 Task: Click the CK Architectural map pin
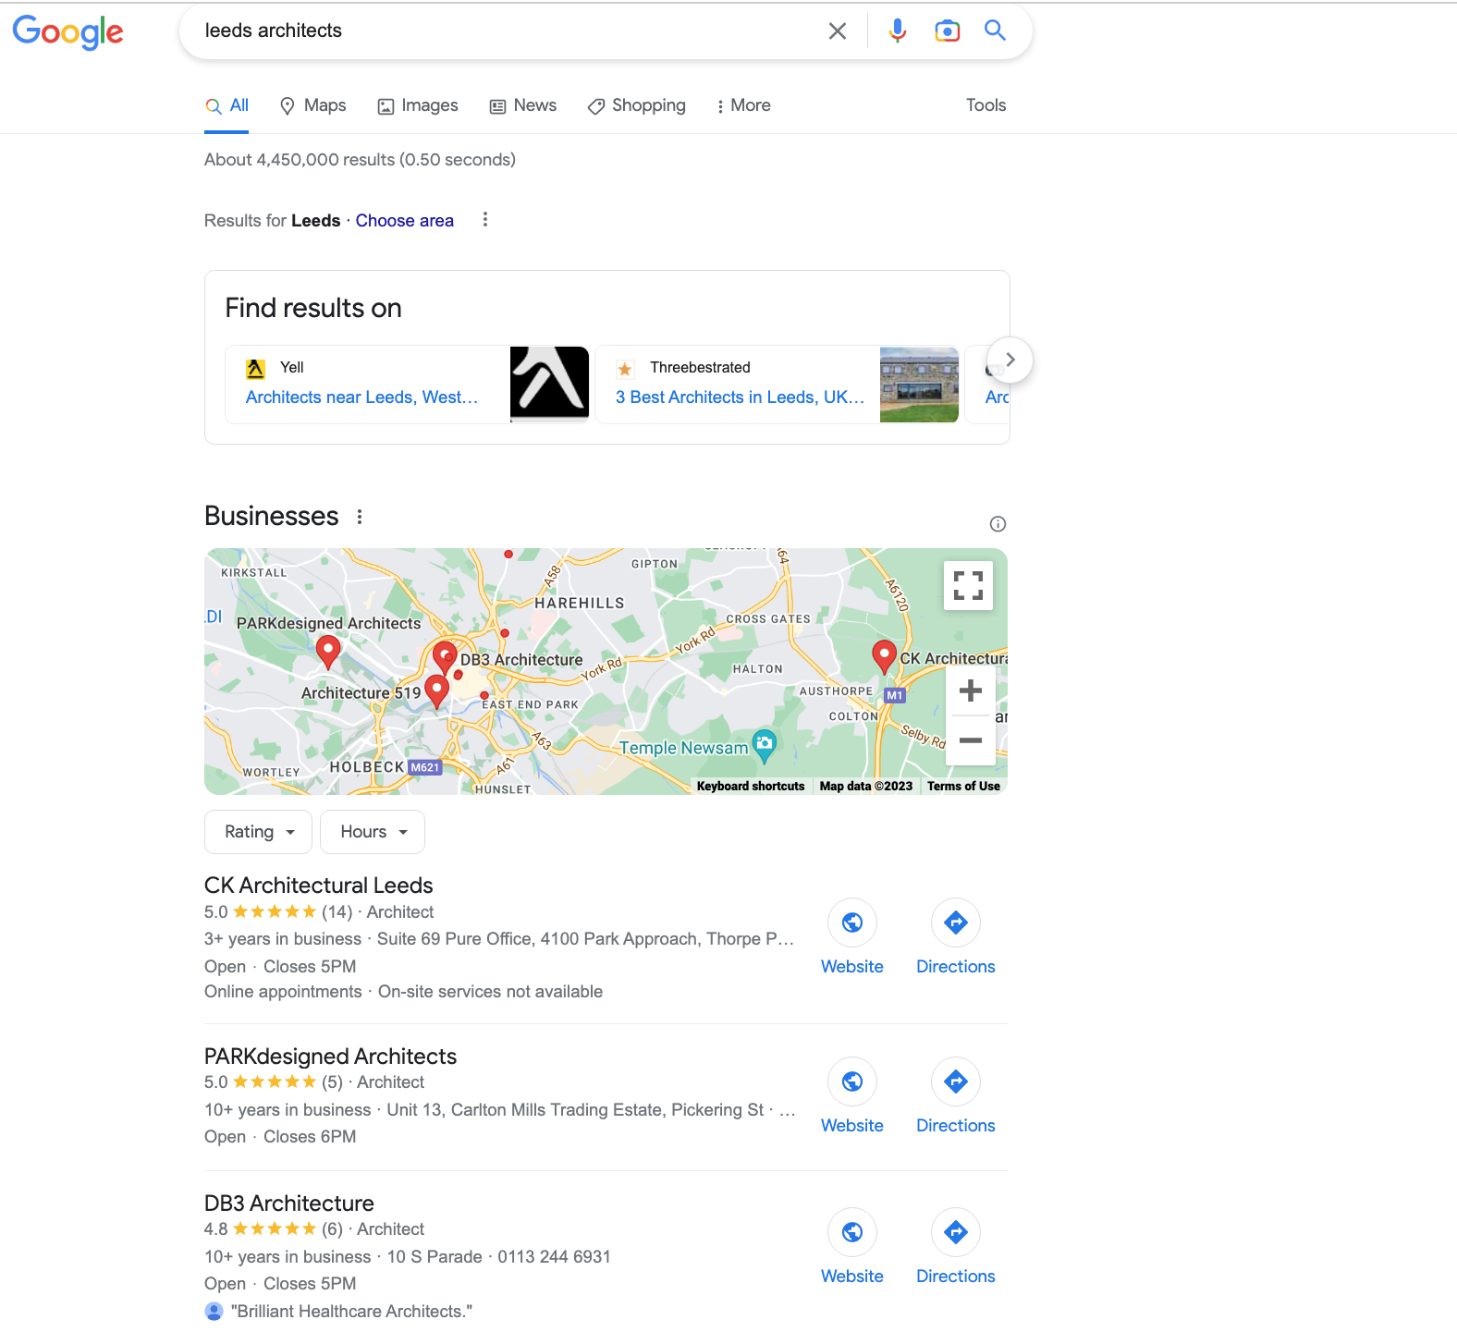coord(884,656)
